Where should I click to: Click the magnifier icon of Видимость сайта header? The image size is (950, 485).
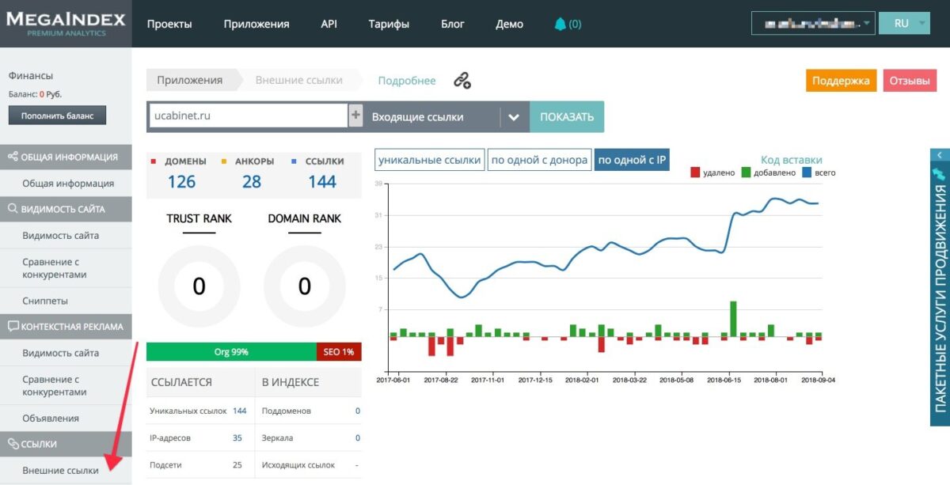13,210
